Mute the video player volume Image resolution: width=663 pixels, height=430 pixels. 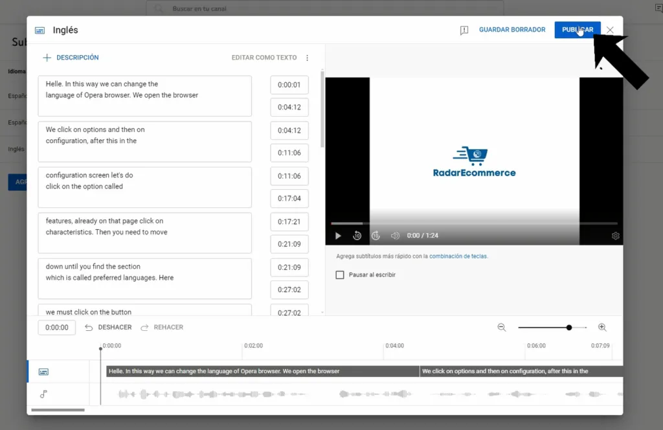click(395, 236)
